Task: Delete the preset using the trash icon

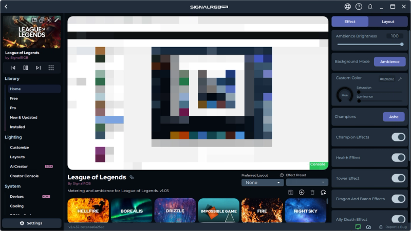Action: (x=312, y=192)
